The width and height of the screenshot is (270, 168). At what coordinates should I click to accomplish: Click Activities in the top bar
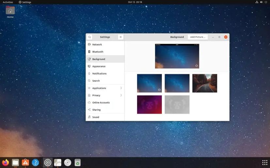8,2
